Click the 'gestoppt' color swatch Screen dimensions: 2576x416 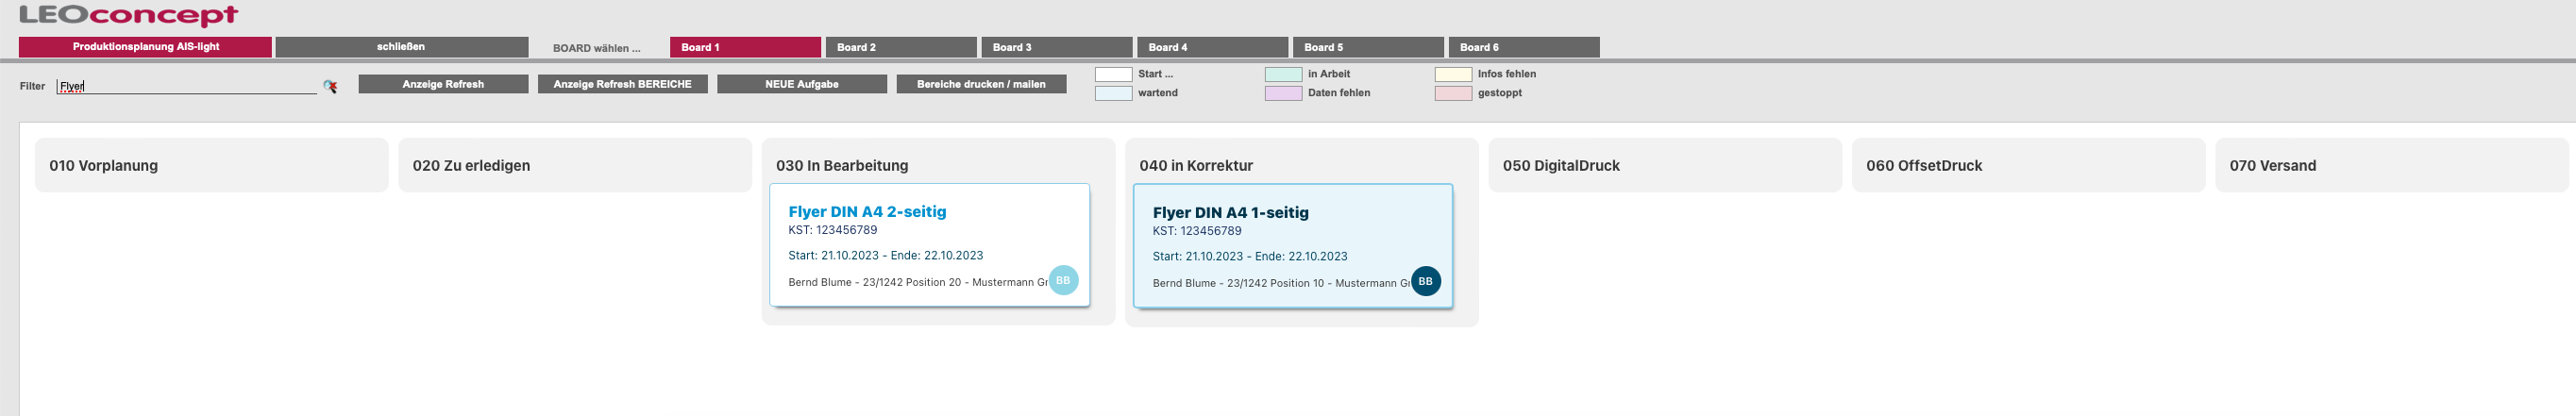(1453, 93)
